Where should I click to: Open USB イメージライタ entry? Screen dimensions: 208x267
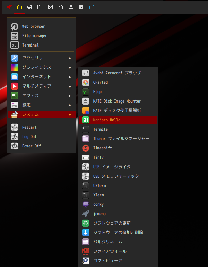(x=118, y=167)
